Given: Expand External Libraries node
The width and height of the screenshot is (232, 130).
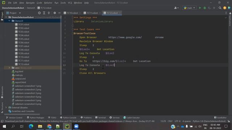Looking at the screenshot, I should point(6,108).
